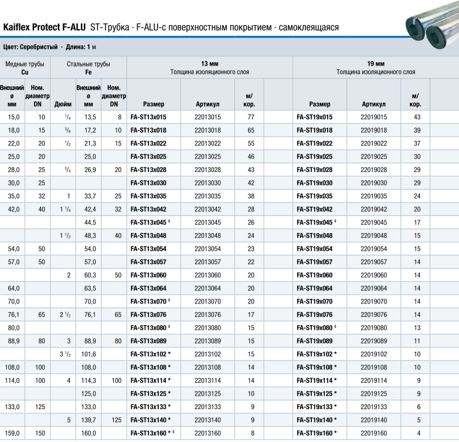Image resolution: width=459 pixels, height=442 pixels.
Task: Click the "Стальные трубы Fe" column header
Action: point(89,68)
